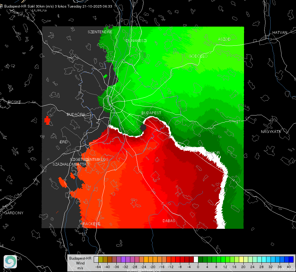Screen dimensions: 296x272
Task: Select the light gray first legend swatch
Action: (96, 260)
